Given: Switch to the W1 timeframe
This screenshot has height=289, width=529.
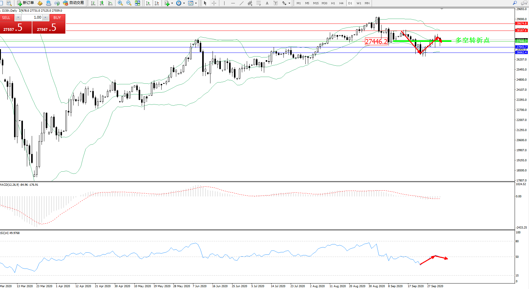Looking at the screenshot, I should (359, 3).
